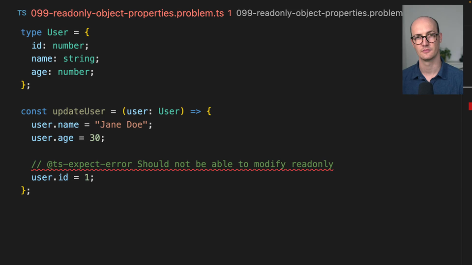Click the arrow => in the updateUser function
The width and height of the screenshot is (472, 265).
(195, 111)
